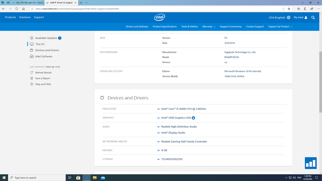Open the Warranty dropdown menu
This screenshot has width=322, height=181.
pos(209,27)
